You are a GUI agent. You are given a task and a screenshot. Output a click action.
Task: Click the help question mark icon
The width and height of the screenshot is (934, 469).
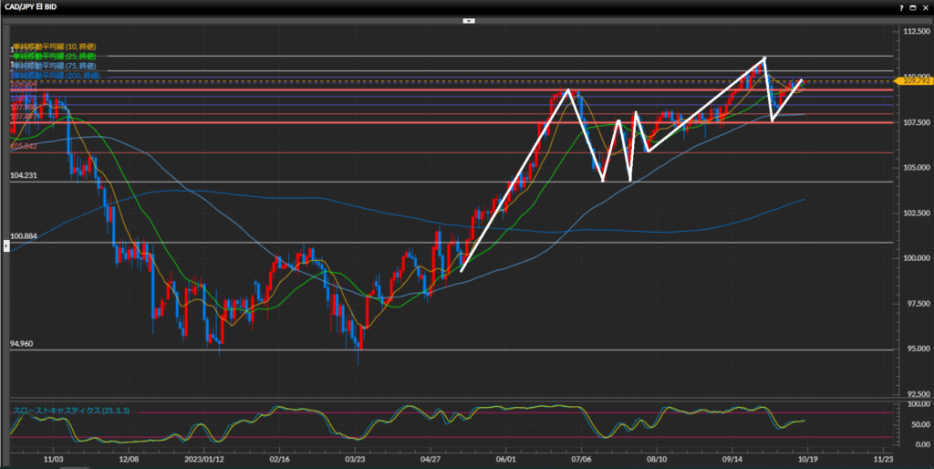click(x=902, y=6)
